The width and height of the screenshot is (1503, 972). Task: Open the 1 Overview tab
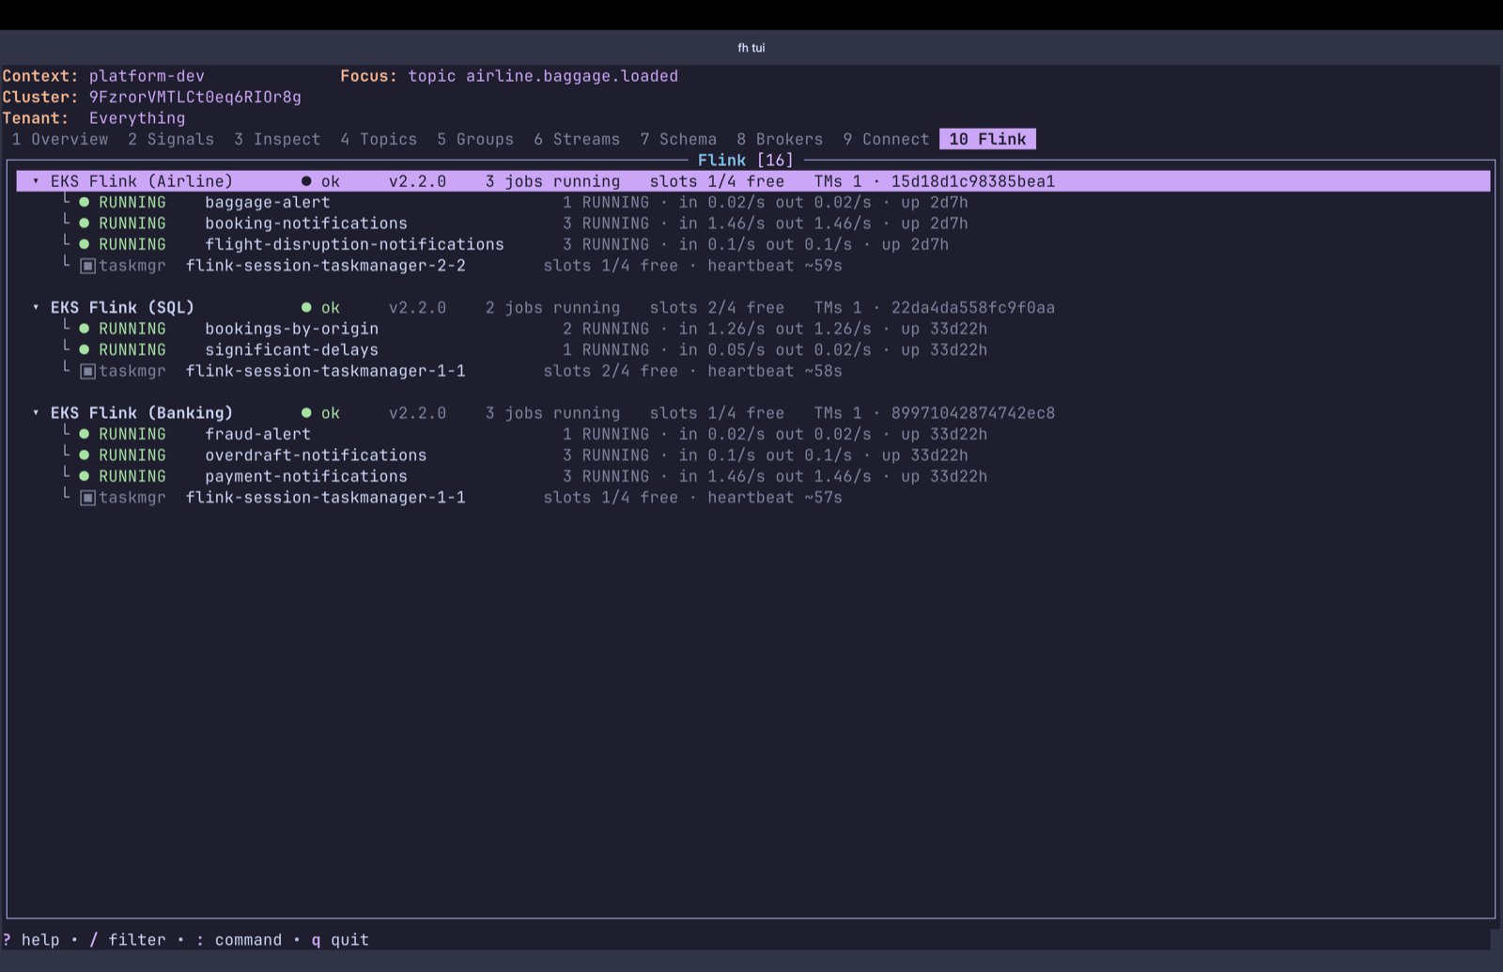60,139
